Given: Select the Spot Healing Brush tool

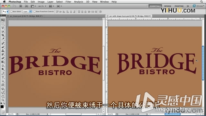Looking at the screenshot, I should (x=3, y=43).
